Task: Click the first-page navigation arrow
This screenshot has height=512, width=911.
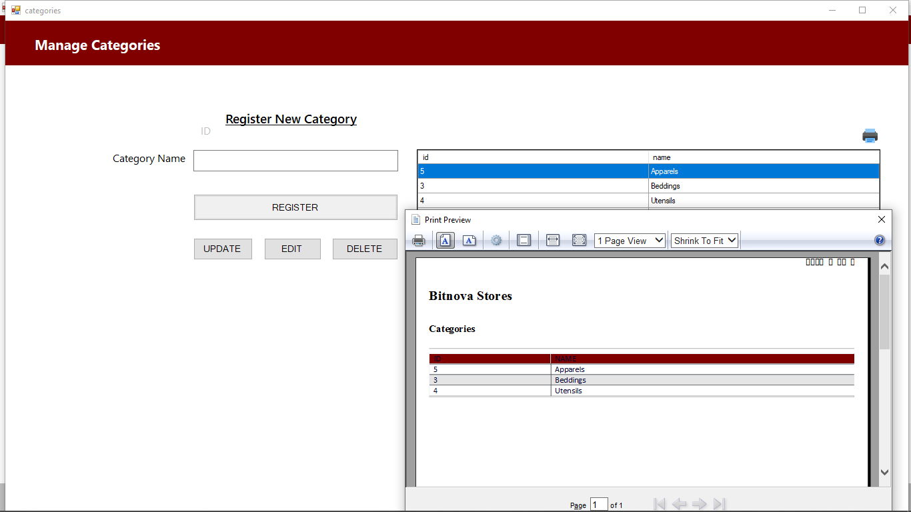Action: (x=659, y=504)
